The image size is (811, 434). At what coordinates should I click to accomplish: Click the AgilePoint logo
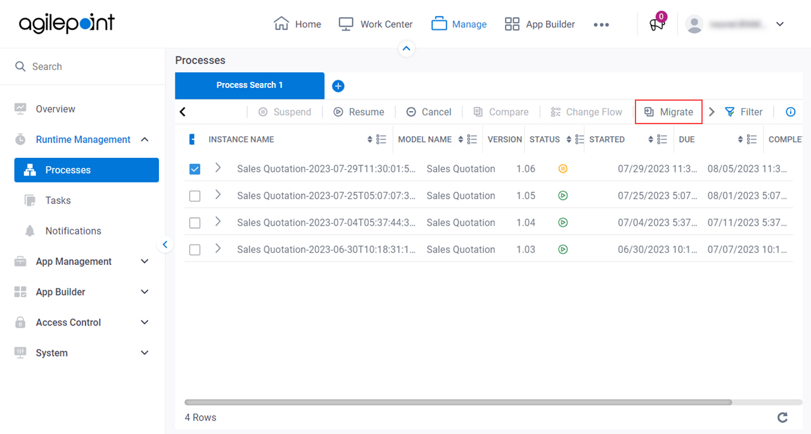[67, 23]
